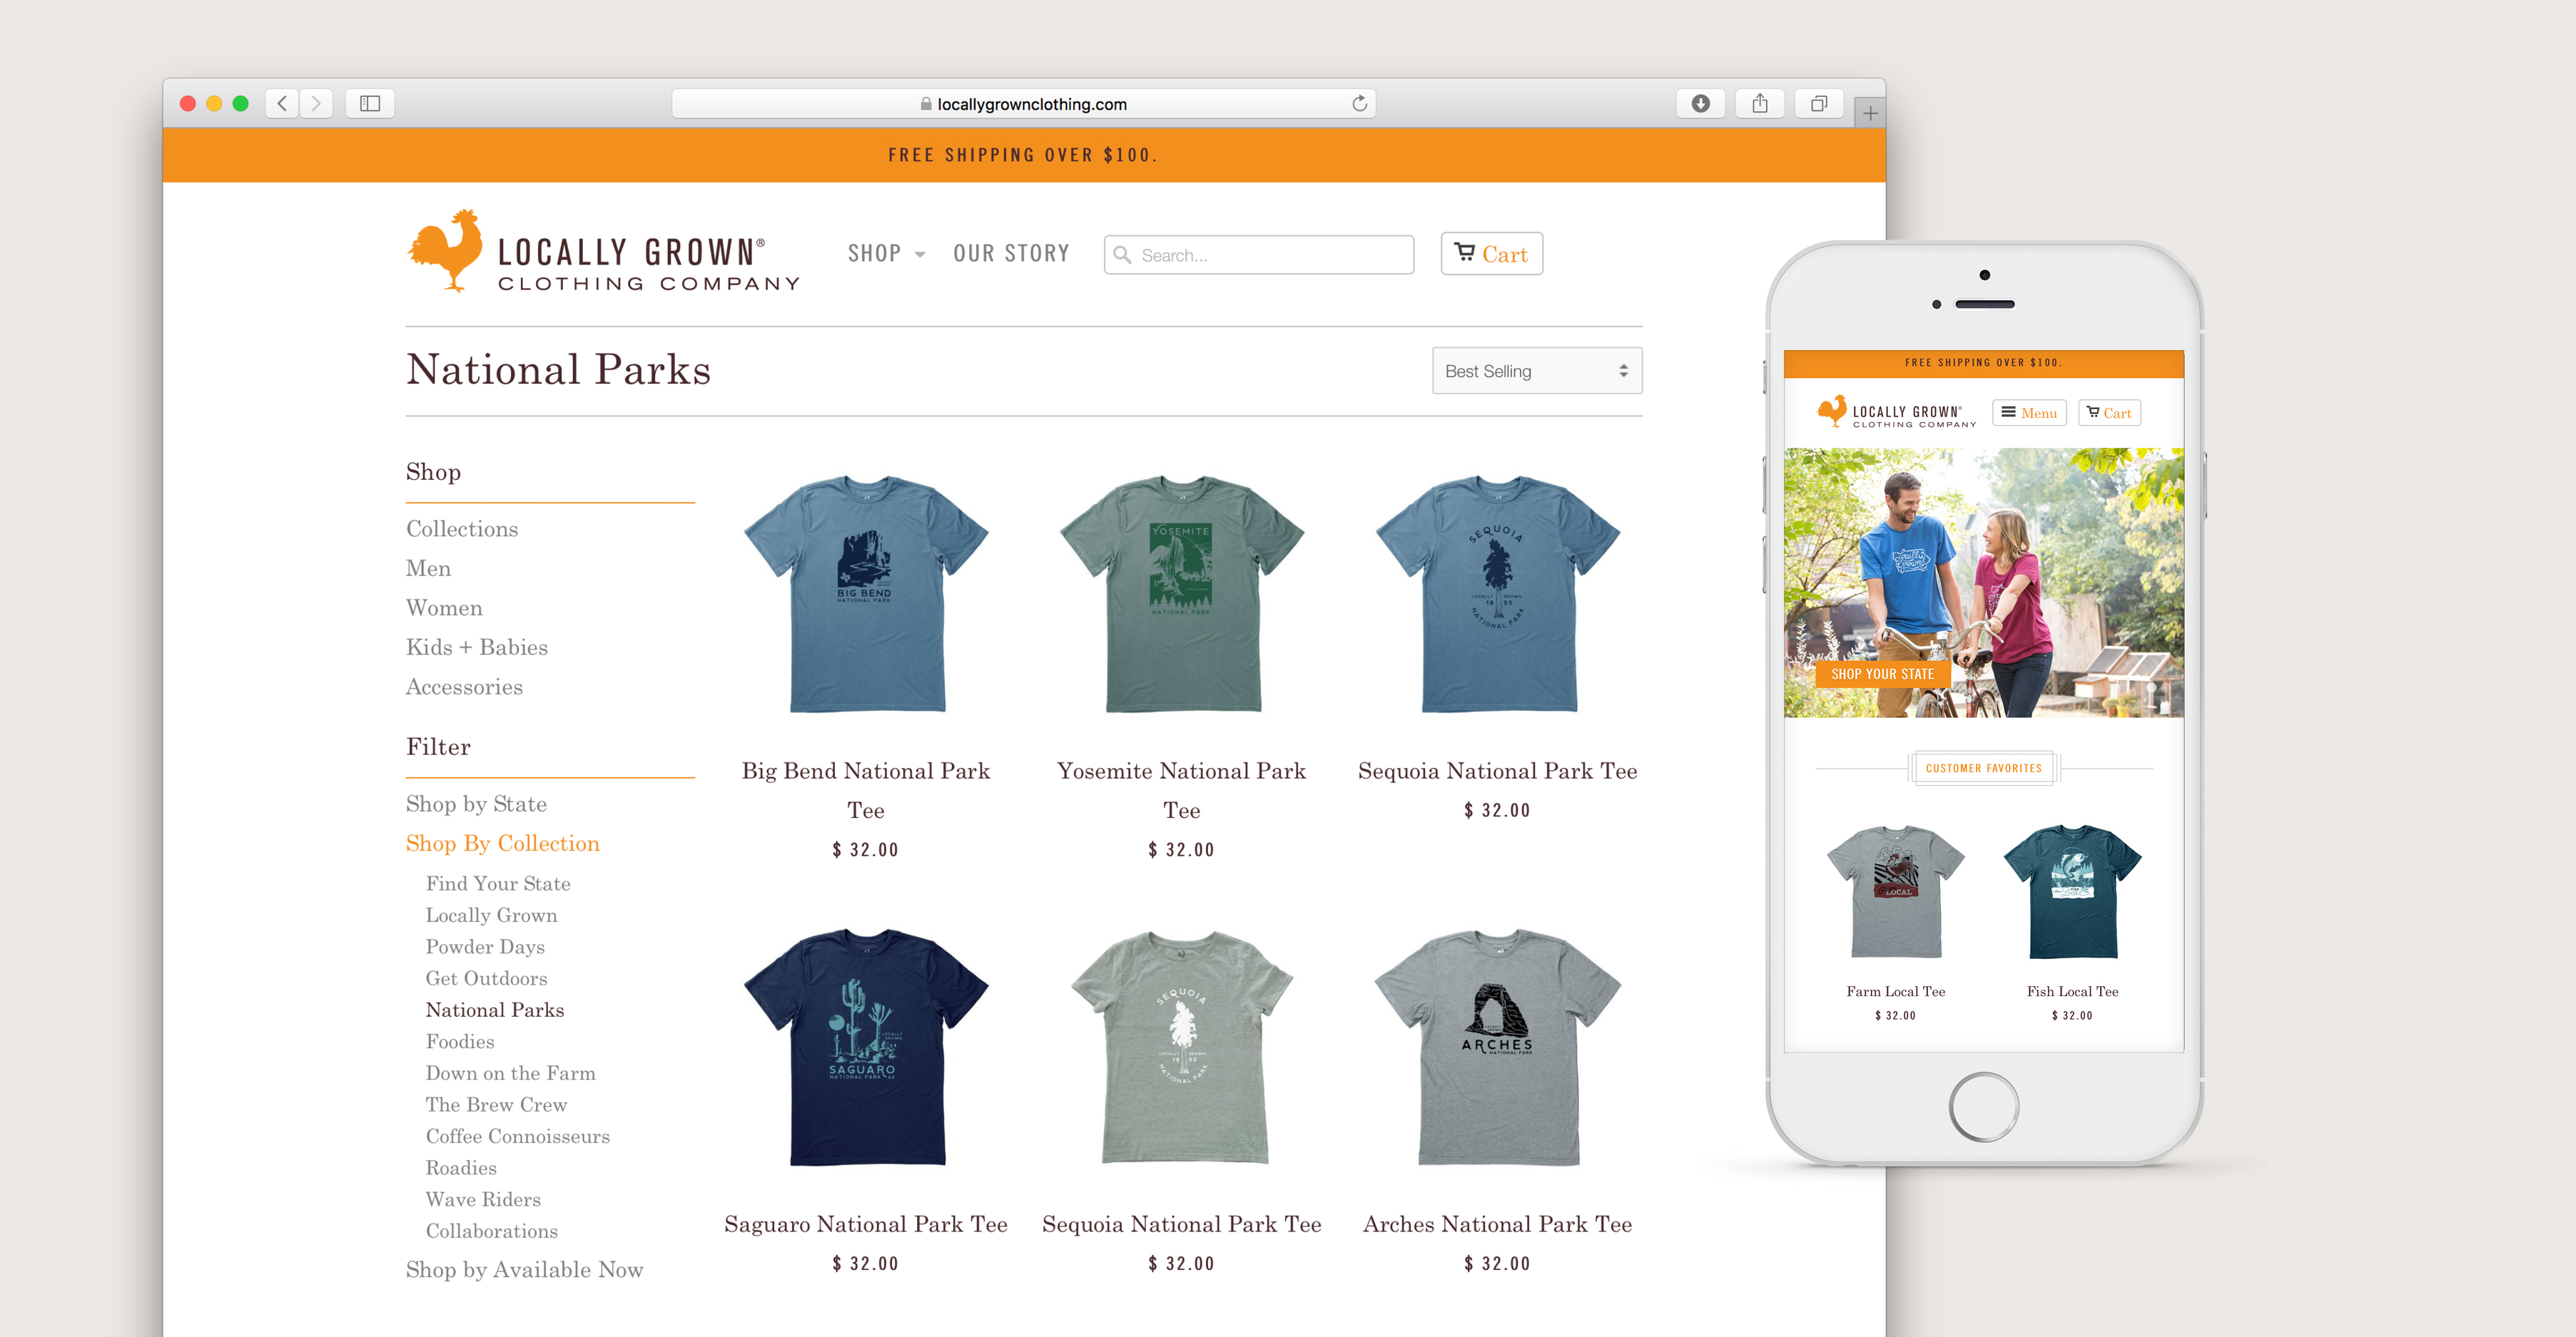Viewport: 2576px width, 1337px height.
Task: Open the Arches National Park Tee thumbnail
Action: (x=1497, y=1045)
